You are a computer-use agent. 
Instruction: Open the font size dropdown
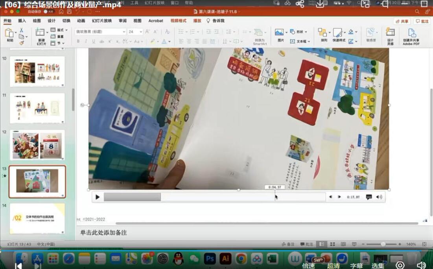click(x=141, y=32)
